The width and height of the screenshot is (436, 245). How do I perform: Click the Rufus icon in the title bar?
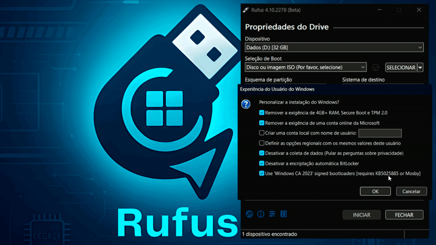[246, 9]
